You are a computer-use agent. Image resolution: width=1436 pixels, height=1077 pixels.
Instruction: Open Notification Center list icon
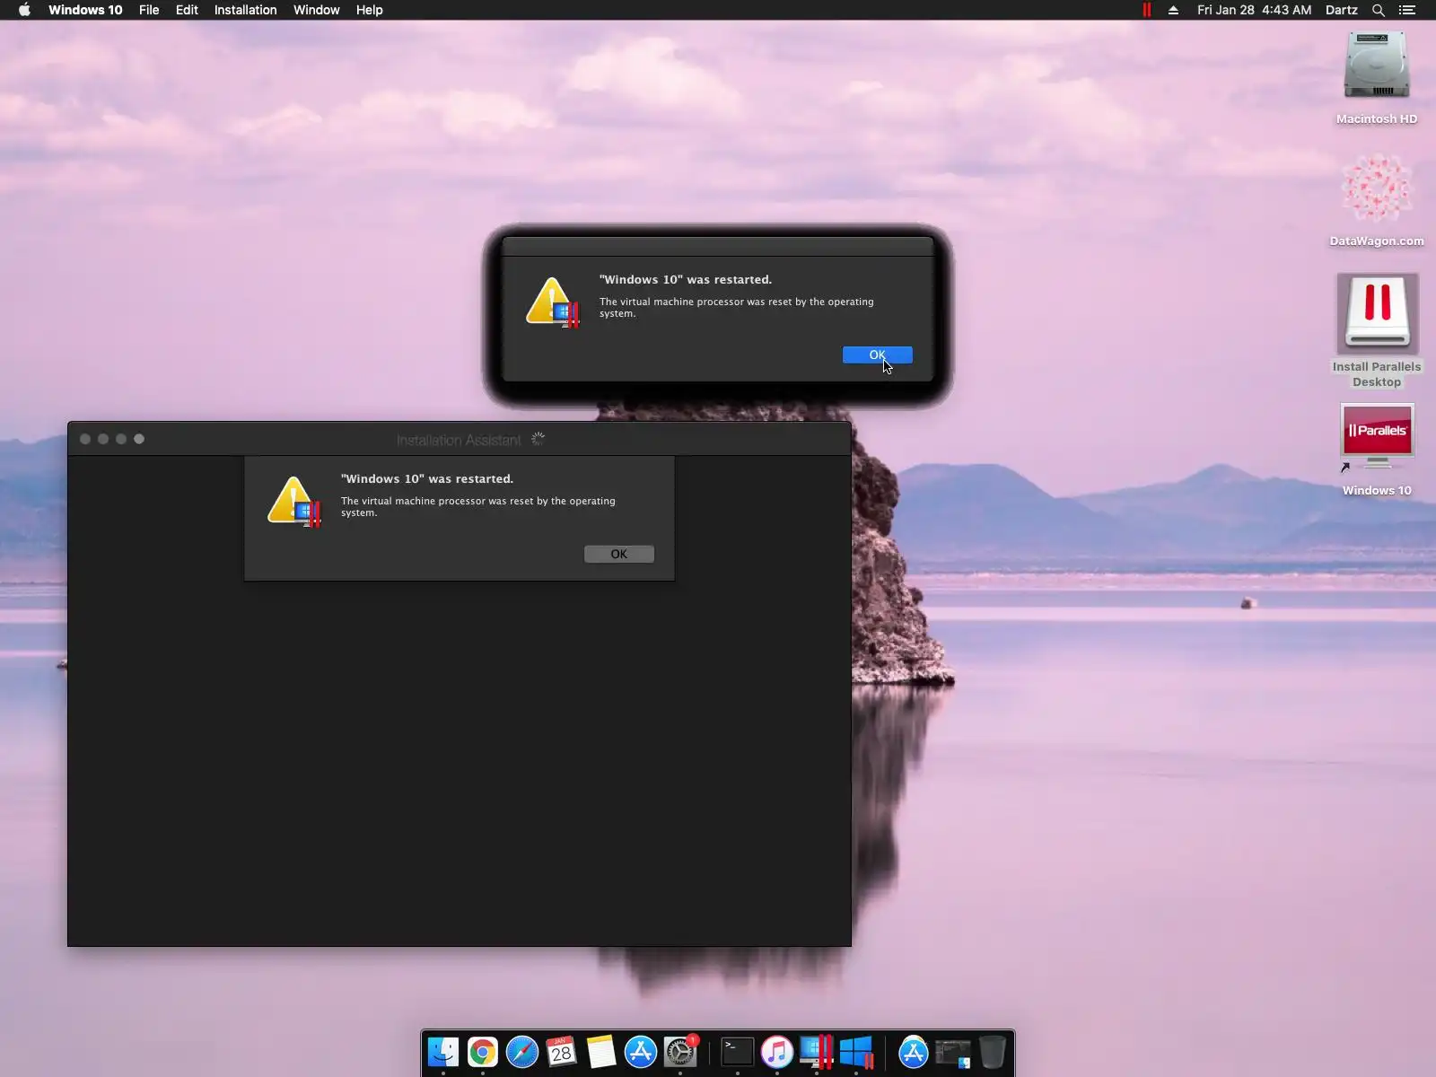(x=1407, y=10)
